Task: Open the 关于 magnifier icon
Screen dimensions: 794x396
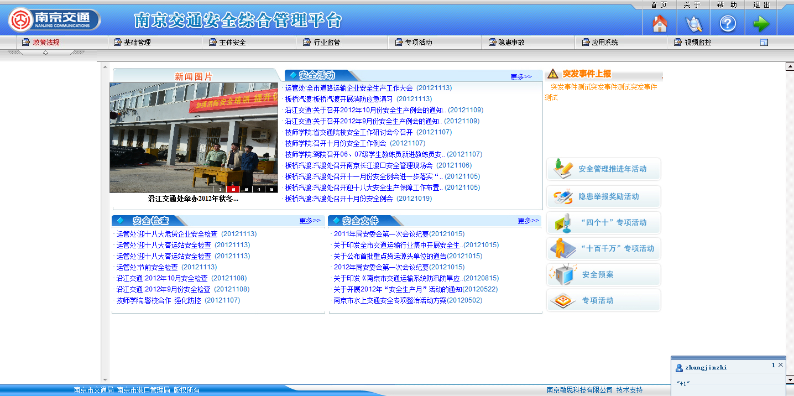Action: tap(693, 24)
